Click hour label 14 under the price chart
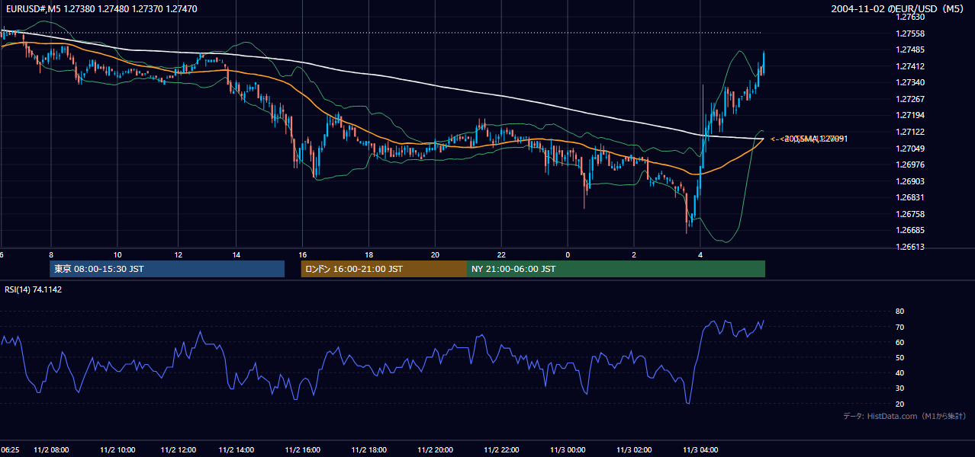This screenshot has width=975, height=457. [x=237, y=254]
